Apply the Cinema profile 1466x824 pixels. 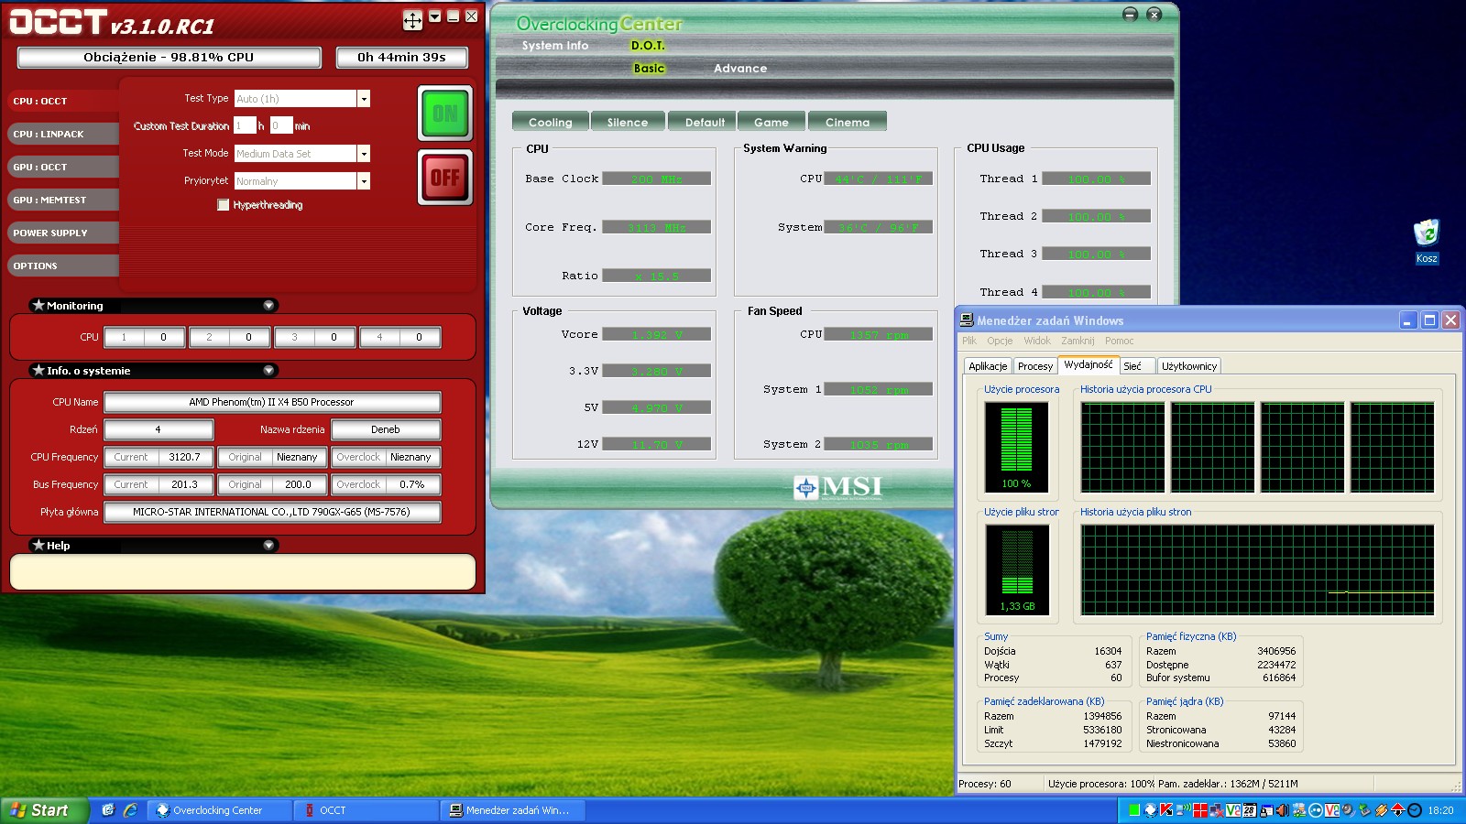point(848,122)
